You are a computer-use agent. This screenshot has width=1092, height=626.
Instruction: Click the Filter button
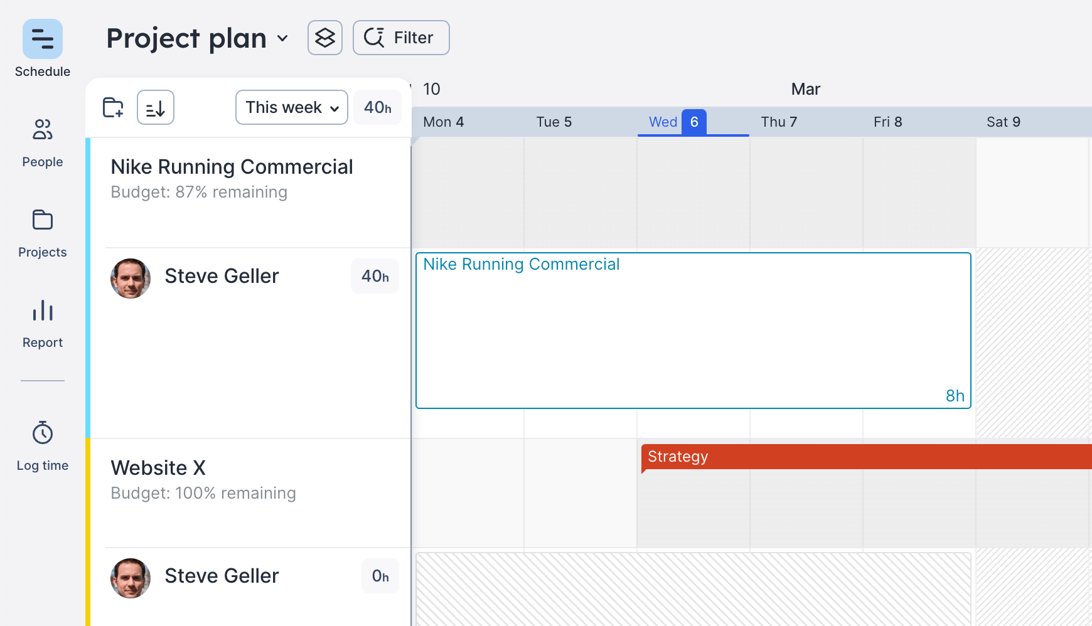click(401, 38)
